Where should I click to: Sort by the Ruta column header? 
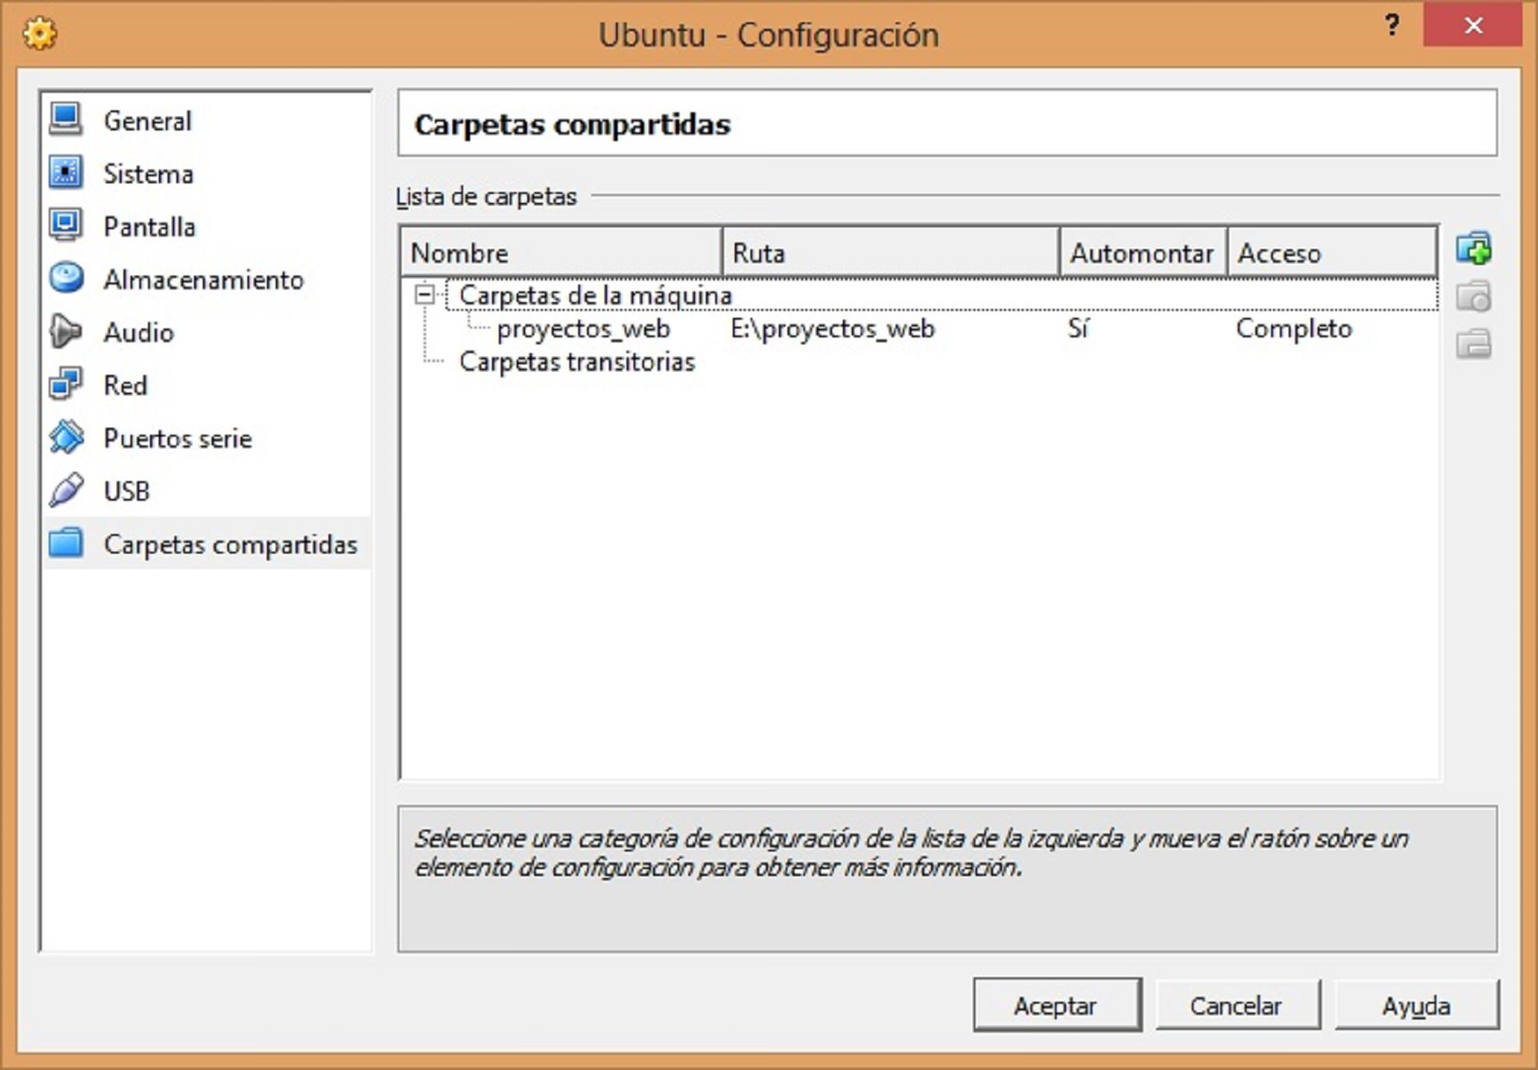pos(891,253)
